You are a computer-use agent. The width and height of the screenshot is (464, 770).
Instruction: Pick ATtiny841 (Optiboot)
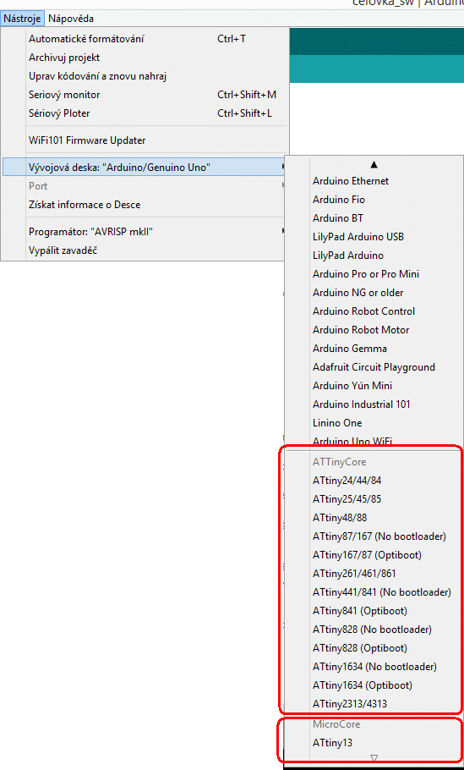374,612
